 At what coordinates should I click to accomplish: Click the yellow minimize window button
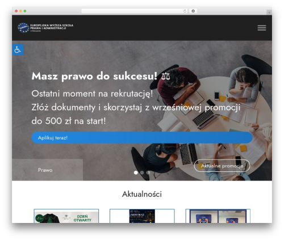pyautogui.click(x=20, y=11)
